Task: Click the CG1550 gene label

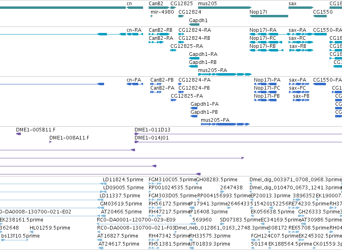Action: pyautogui.click(x=323, y=12)
